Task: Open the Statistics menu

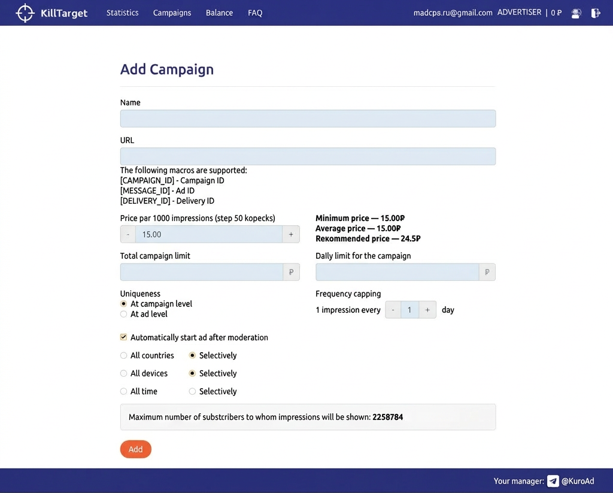Action: point(122,13)
